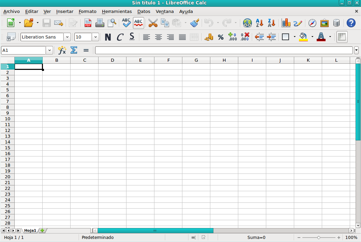Apply currency number format
Image resolution: width=361 pixels, height=242 pixels.
pos(209,37)
